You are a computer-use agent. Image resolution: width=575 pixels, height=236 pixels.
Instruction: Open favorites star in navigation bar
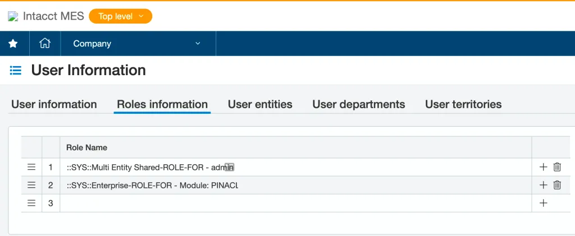pyautogui.click(x=13, y=44)
